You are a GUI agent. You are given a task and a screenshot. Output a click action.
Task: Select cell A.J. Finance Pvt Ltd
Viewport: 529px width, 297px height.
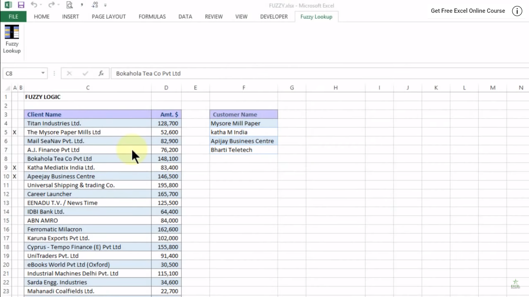click(88, 150)
